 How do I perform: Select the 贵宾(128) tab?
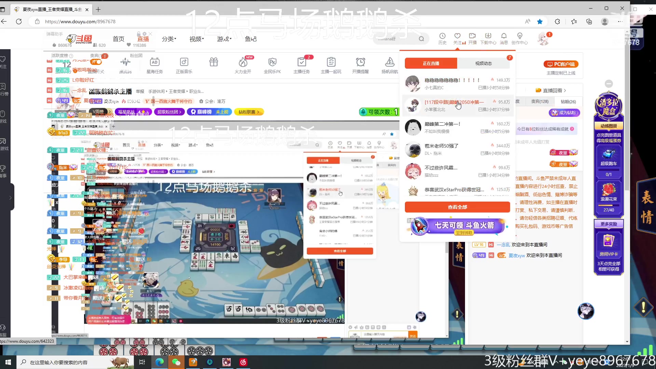click(540, 101)
